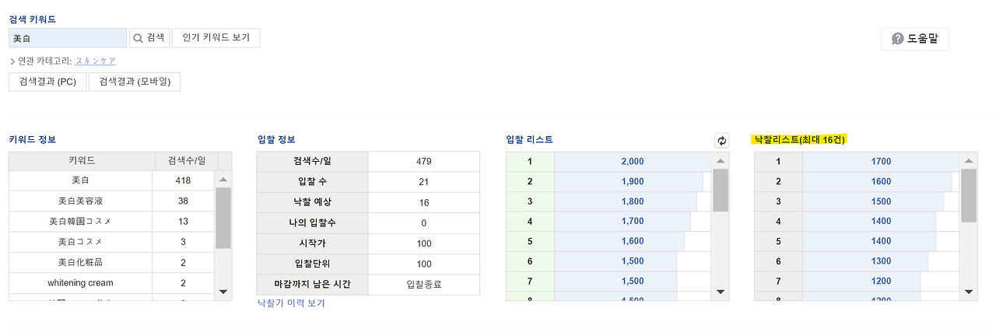Select the 美白化粧品 keyword row
Screen dimensions: 996x329
(112, 262)
